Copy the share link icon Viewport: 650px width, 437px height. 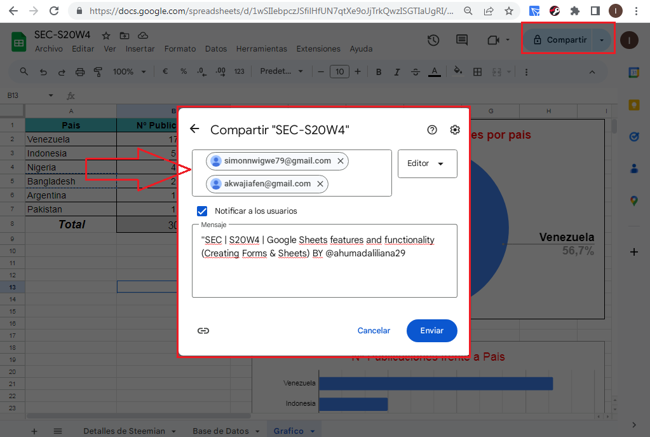click(x=203, y=331)
